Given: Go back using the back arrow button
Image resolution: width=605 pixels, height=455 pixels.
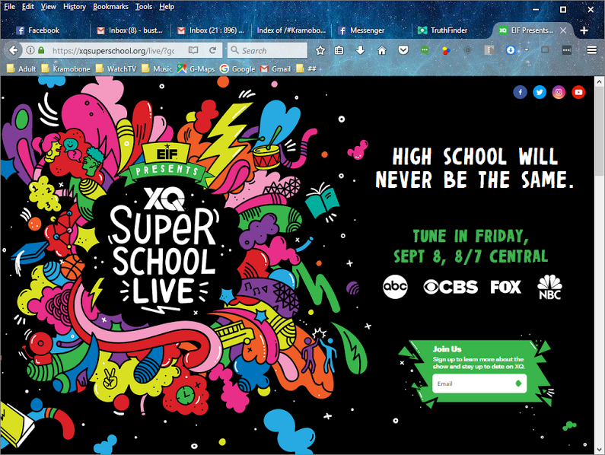Looking at the screenshot, I should tap(13, 50).
